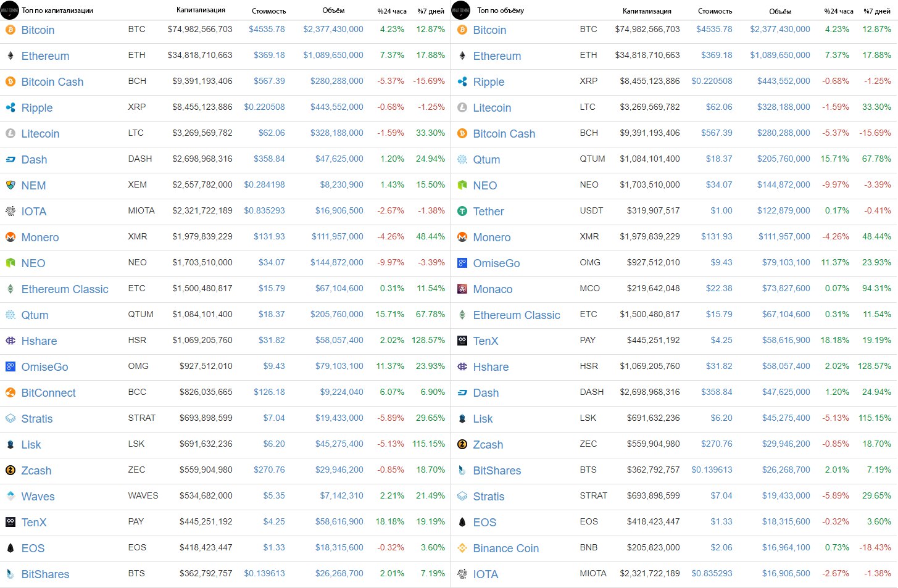This screenshot has width=898, height=588.
Task: Click the Zcash icon in the left table
Action: tap(10, 470)
